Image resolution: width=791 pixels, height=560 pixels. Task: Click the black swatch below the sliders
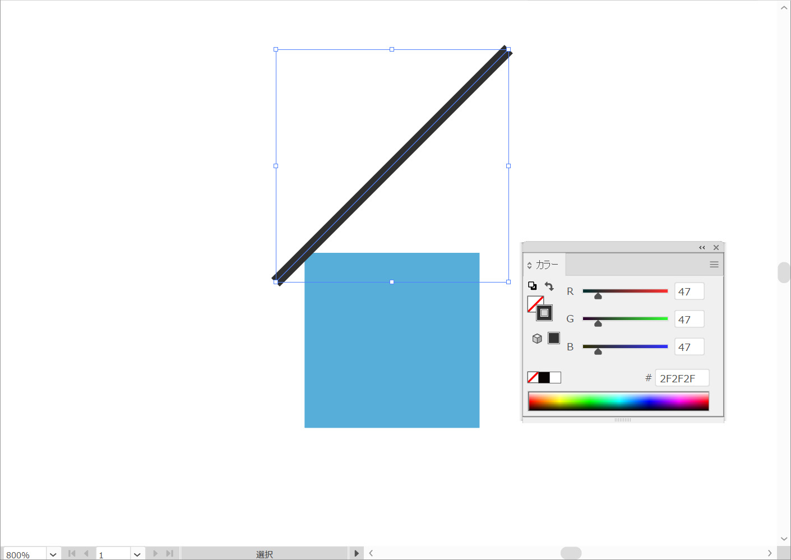pos(544,377)
